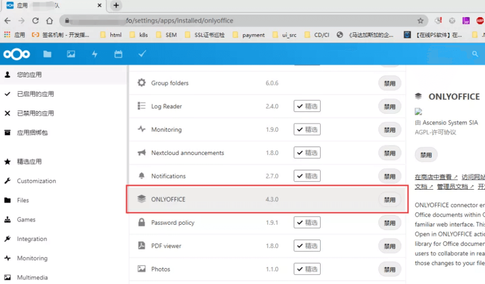The height and width of the screenshot is (284, 485).
Task: Go back with the browser back arrow
Action: (8, 21)
